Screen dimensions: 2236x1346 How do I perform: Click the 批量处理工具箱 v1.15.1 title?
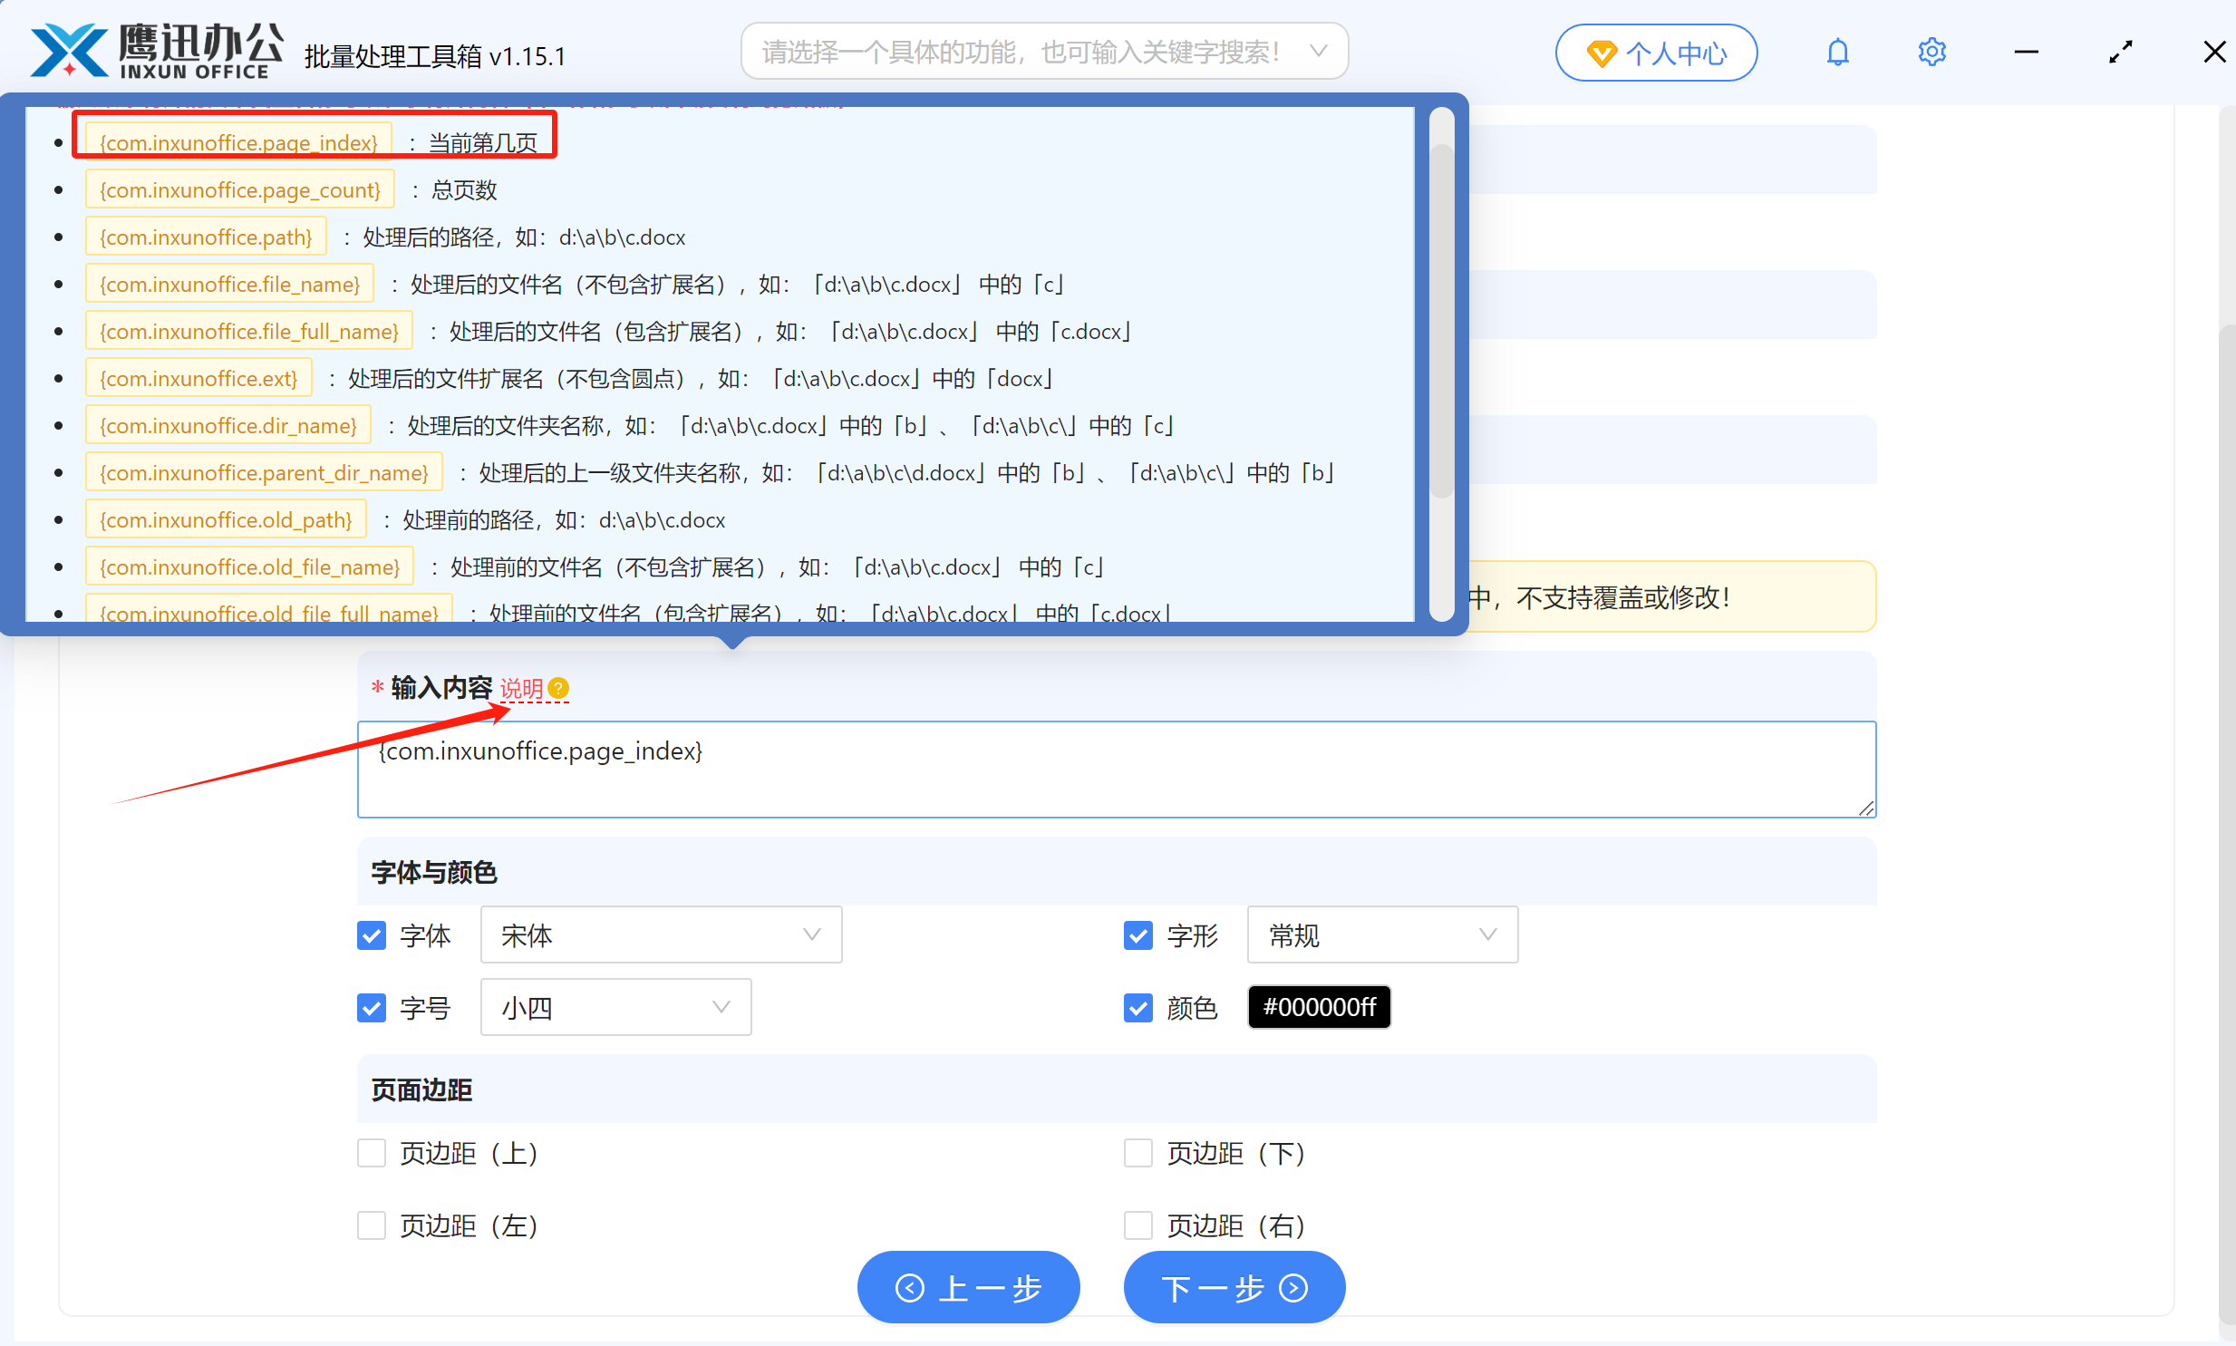434,56
